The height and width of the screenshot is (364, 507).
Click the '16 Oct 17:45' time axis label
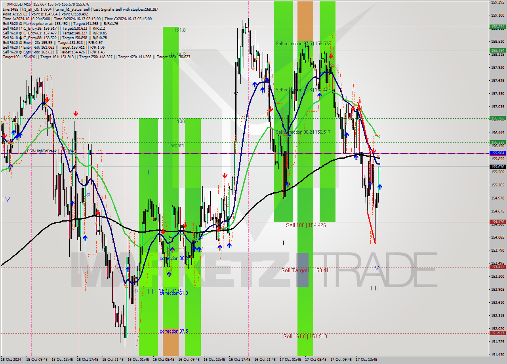tap(240, 360)
